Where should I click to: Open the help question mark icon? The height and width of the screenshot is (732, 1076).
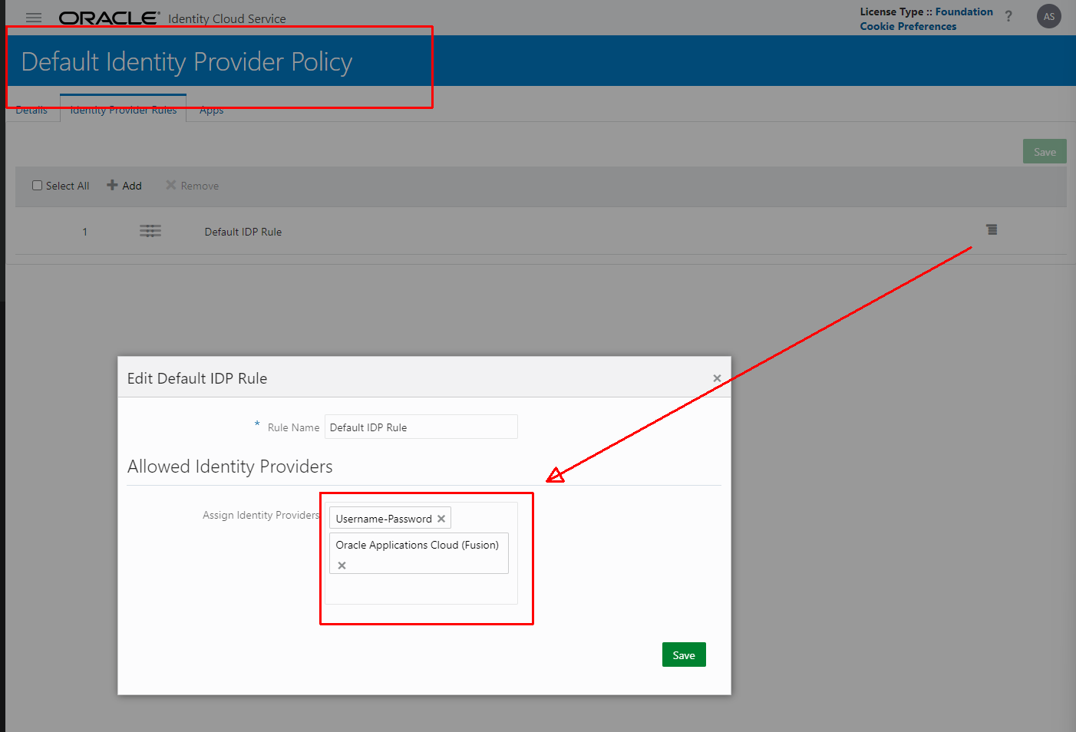tap(1008, 16)
